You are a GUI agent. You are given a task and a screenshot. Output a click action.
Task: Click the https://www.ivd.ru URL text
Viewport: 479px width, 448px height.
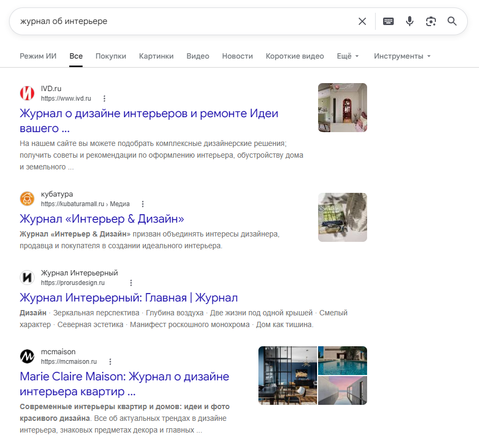(x=66, y=99)
